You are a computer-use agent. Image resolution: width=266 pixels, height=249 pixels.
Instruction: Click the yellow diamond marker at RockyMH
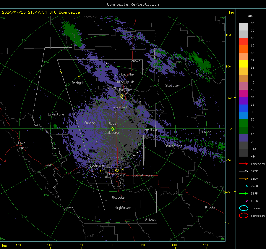79,77
